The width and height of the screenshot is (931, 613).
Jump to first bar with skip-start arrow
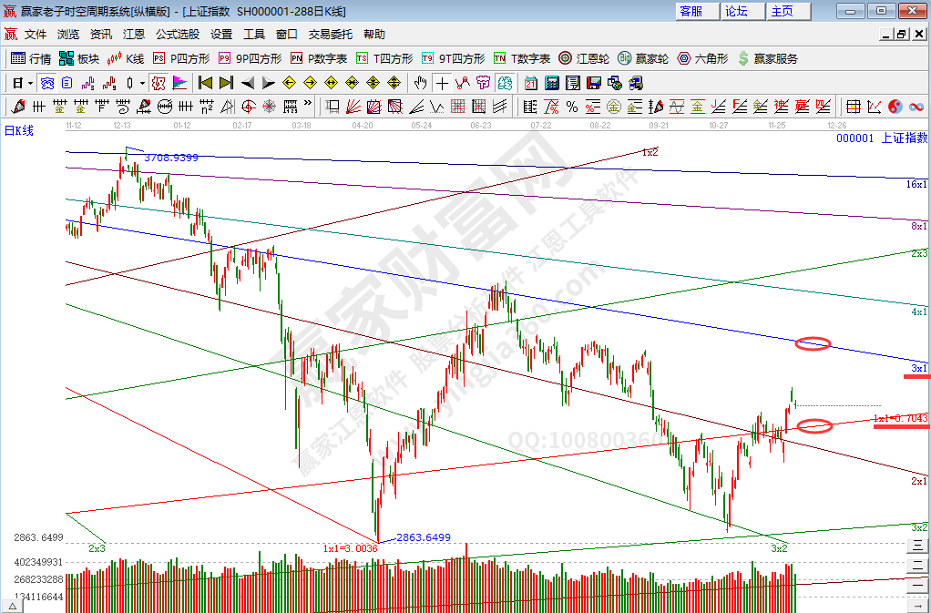205,83
